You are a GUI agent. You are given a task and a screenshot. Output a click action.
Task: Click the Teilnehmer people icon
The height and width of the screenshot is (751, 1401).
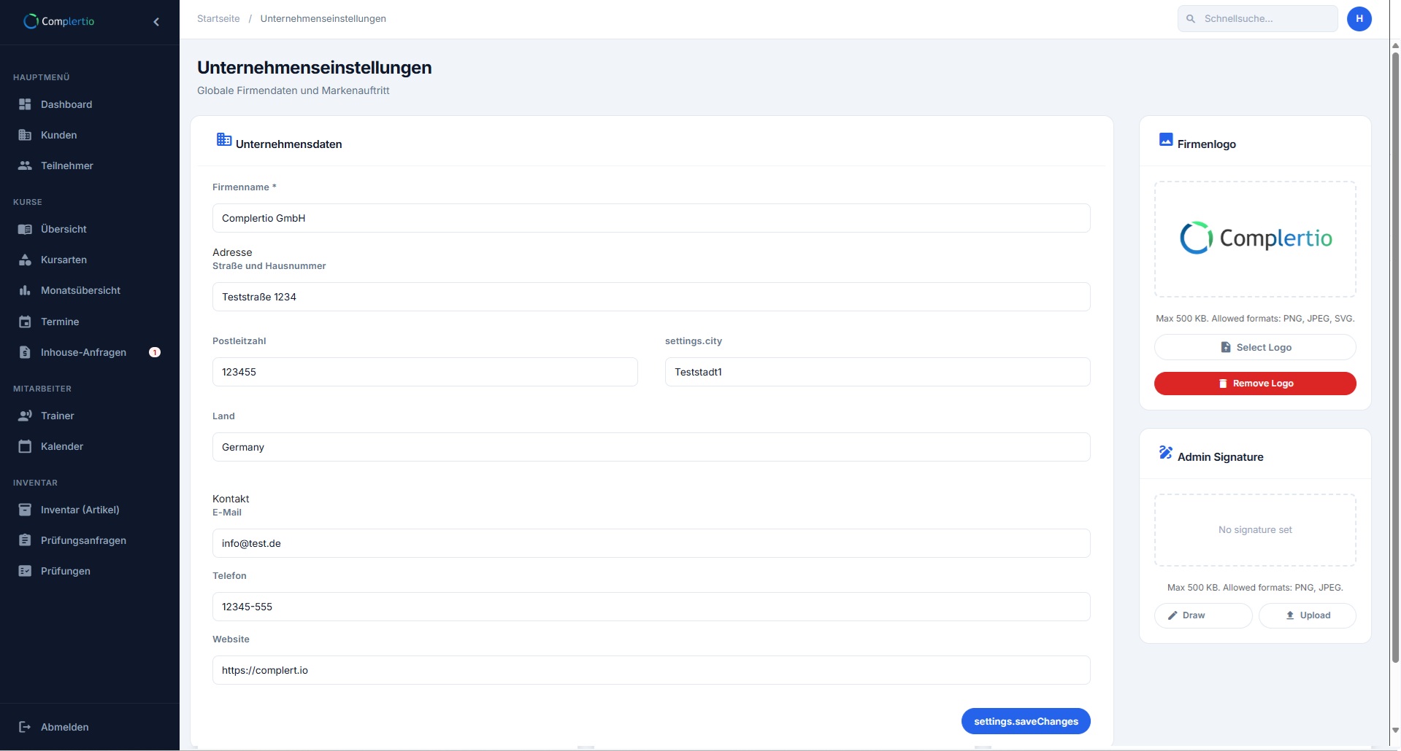(x=25, y=166)
